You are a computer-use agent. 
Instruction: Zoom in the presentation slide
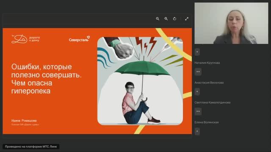pyautogui.click(x=166, y=19)
